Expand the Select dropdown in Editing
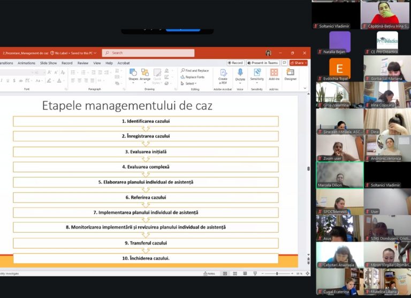Viewport: 411px width, 298px height. click(188, 83)
